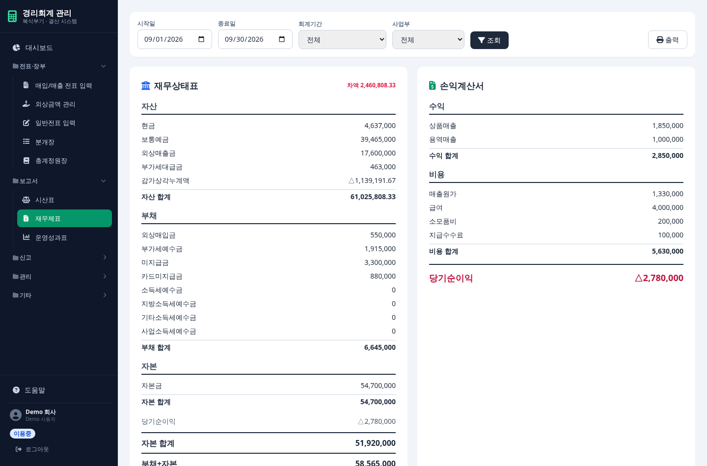The height and width of the screenshot is (466, 707).
Task: Click the 감가상각누계액 row label
Action: pyautogui.click(x=165, y=181)
